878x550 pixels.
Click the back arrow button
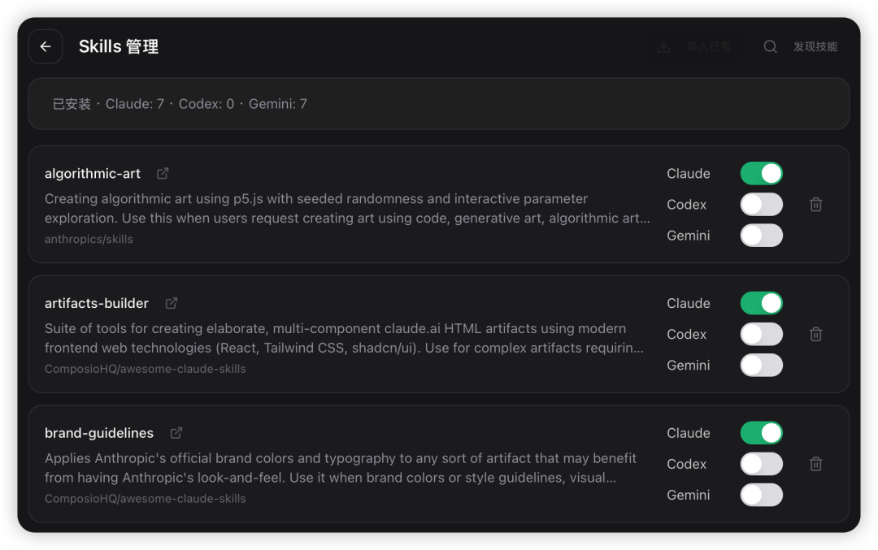click(x=46, y=47)
